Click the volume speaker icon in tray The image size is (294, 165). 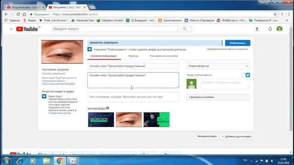click(x=272, y=161)
